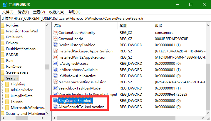Click the InstalledWin32AppsRevision string icon

(56, 57)
